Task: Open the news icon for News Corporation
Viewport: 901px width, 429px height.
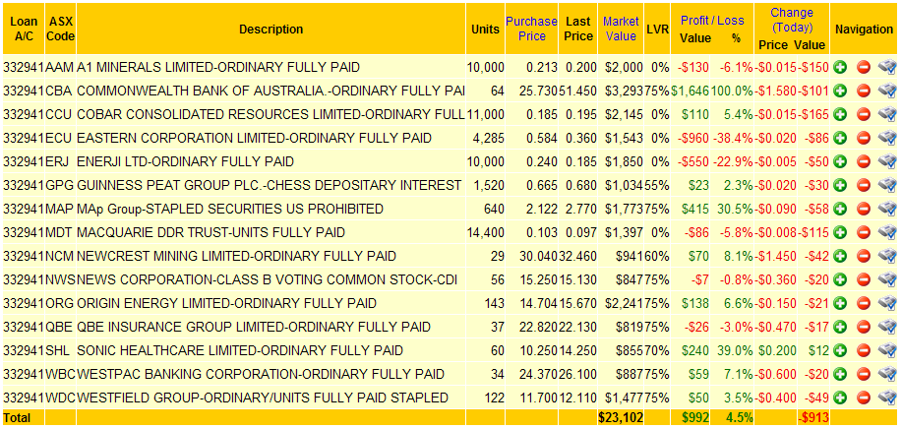Action: tap(888, 280)
